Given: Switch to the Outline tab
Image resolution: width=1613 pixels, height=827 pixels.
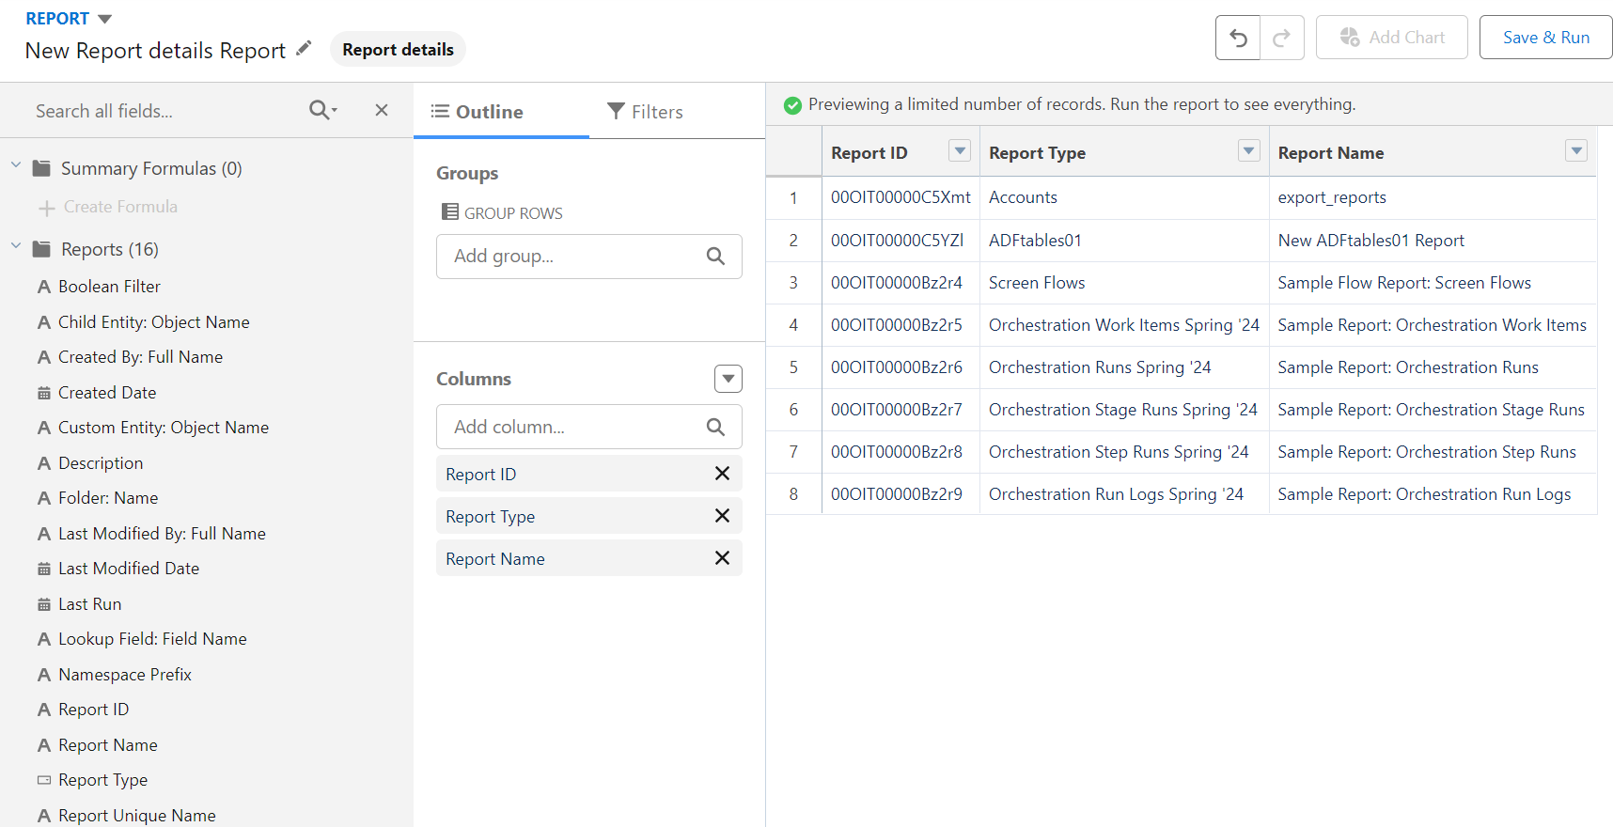Looking at the screenshot, I should click(x=501, y=112).
